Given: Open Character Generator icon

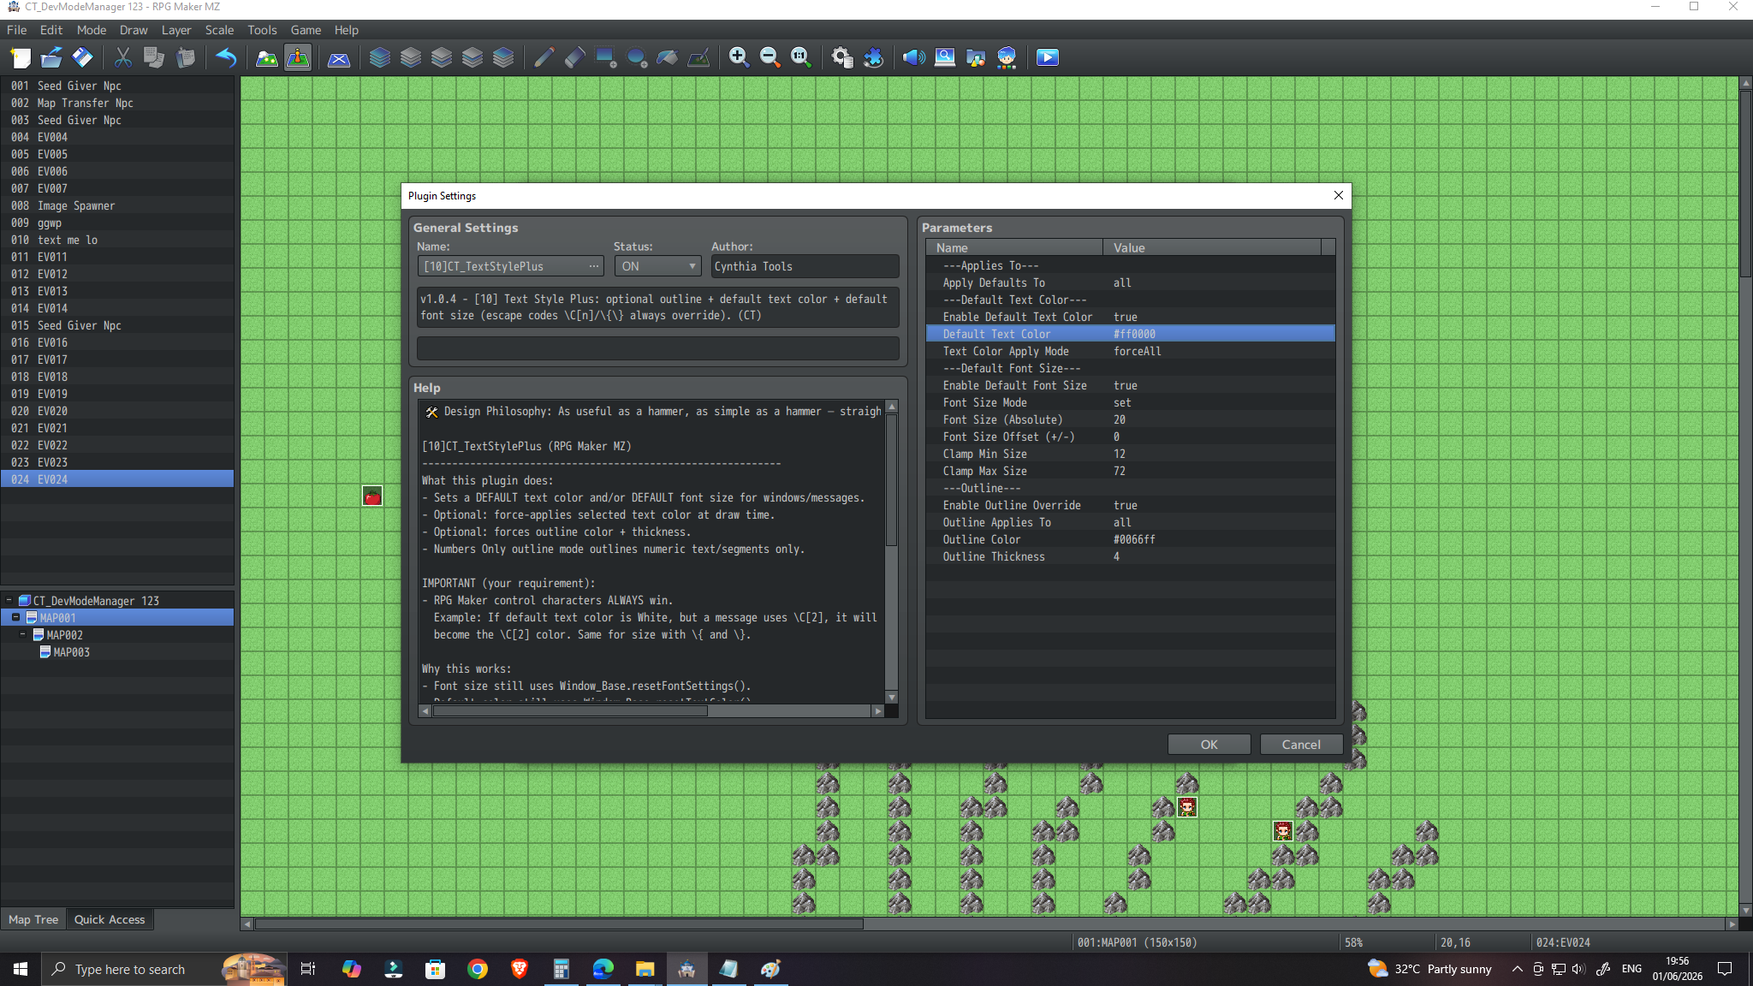Looking at the screenshot, I should click(1007, 57).
